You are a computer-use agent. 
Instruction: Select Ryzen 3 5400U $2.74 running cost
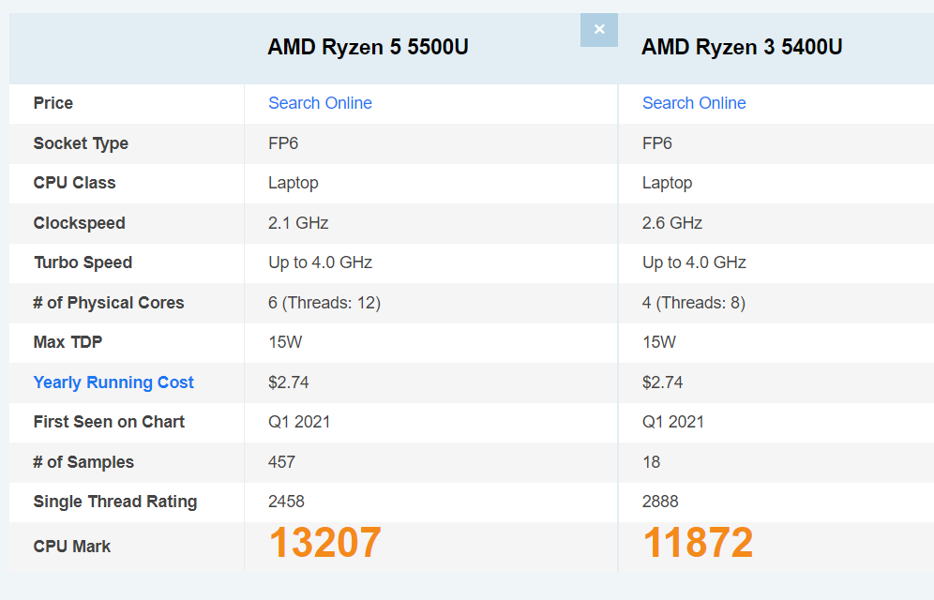coord(662,382)
